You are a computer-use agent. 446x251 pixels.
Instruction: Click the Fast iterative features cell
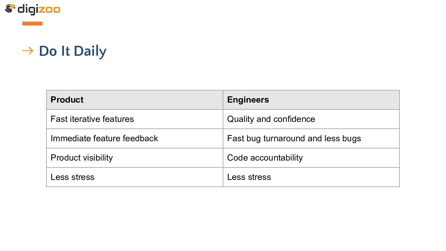pyautogui.click(x=135, y=119)
